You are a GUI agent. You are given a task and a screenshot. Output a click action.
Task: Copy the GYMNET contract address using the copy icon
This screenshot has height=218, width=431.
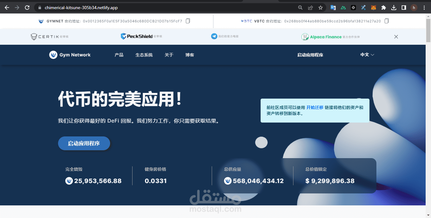click(187, 20)
